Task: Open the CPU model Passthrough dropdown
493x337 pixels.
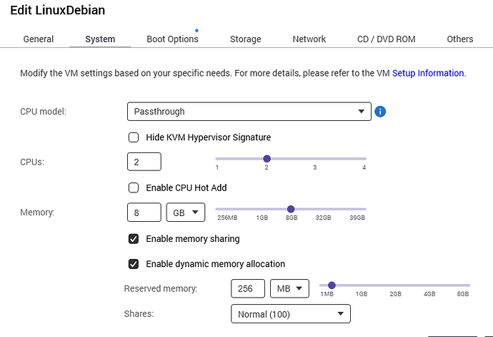Action: point(249,112)
